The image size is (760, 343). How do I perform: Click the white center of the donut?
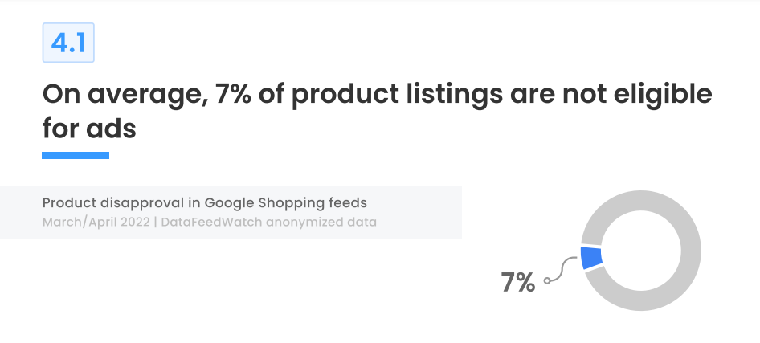pyautogui.click(x=641, y=251)
